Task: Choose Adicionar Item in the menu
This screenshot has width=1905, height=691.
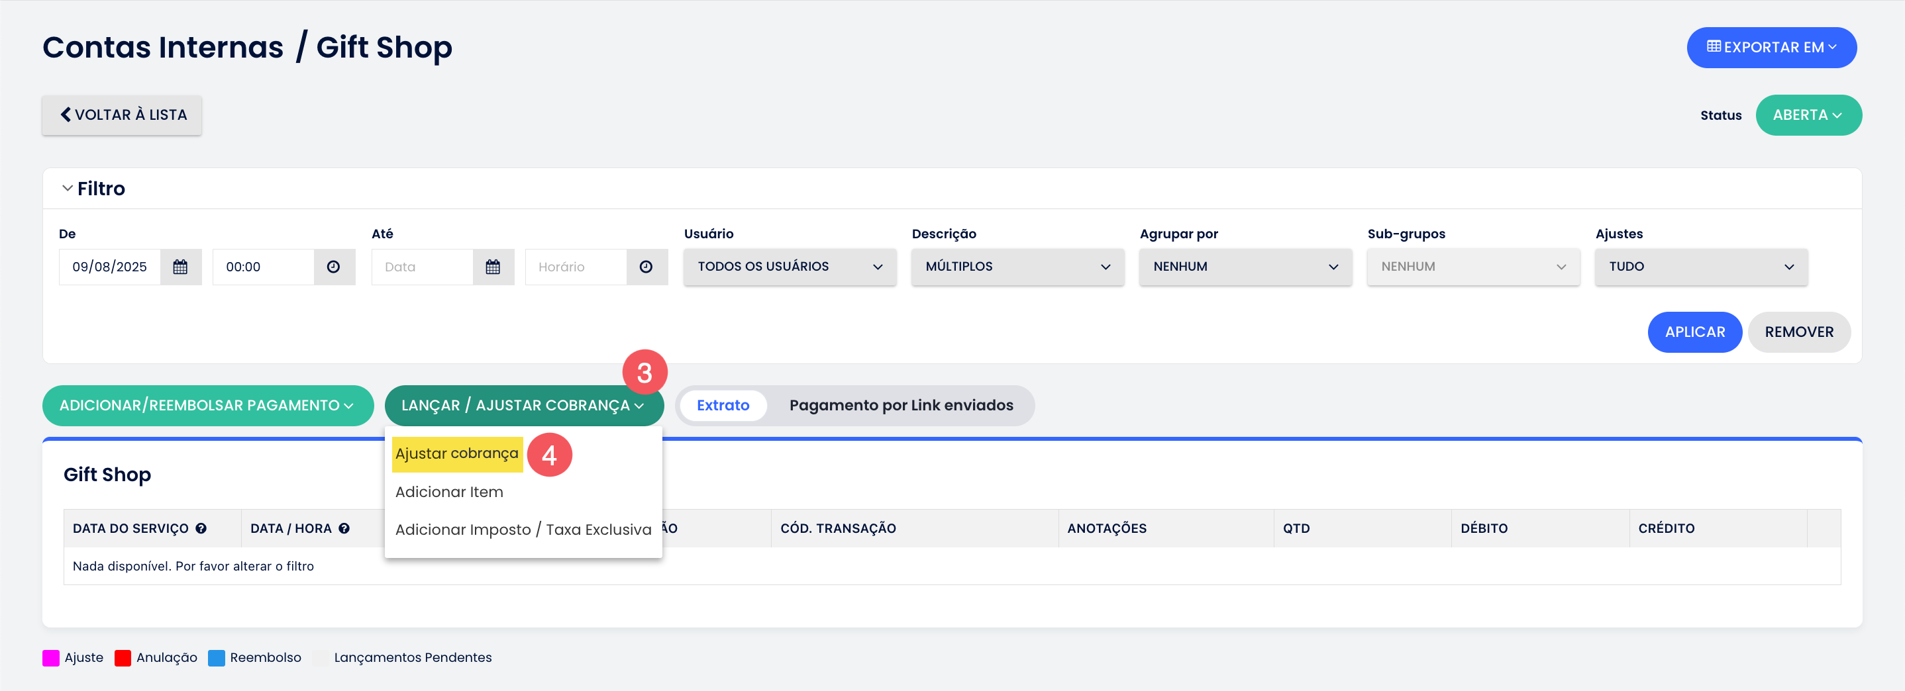Action: 449,492
